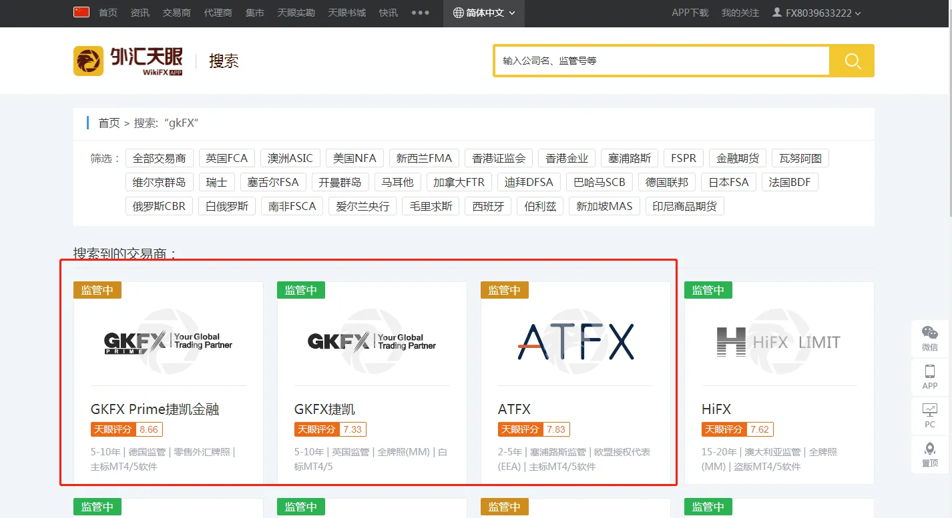Click 首页 in the breadcrumb

(109, 123)
